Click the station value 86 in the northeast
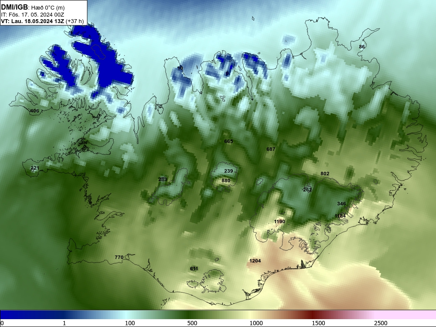This screenshot has width=436, height=327. click(362, 47)
